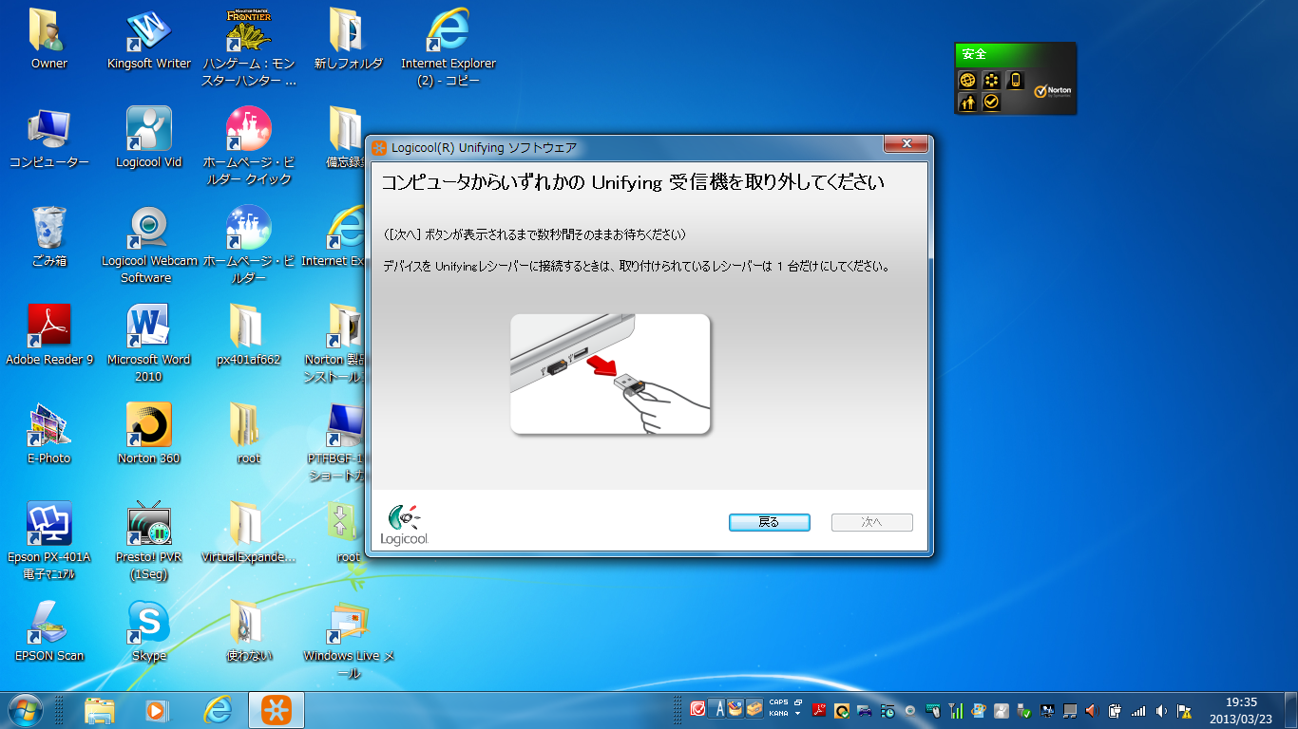Close the Logicool Unifying software window

[906, 143]
